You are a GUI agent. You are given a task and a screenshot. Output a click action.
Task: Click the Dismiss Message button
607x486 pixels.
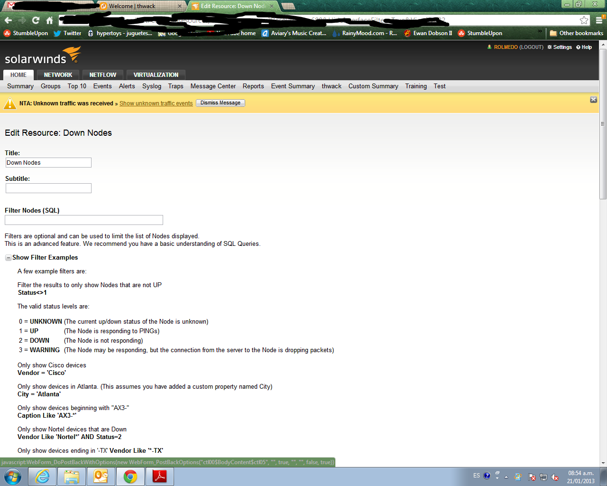coord(221,103)
